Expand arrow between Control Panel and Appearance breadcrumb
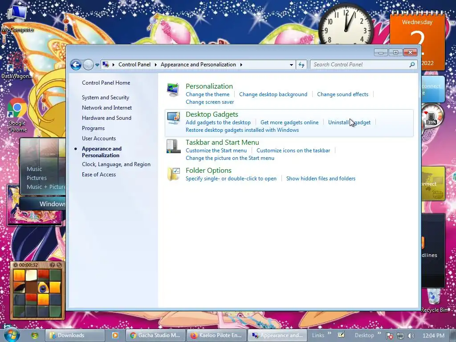Image resolution: width=456 pixels, height=342 pixels. tap(155, 65)
